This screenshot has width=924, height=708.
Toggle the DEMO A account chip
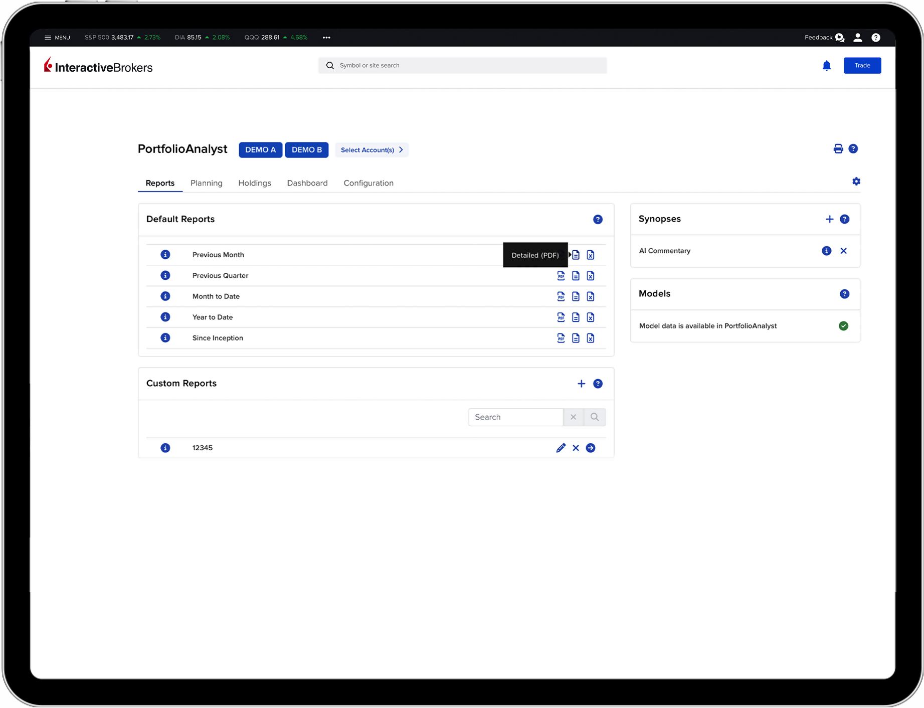[260, 150]
